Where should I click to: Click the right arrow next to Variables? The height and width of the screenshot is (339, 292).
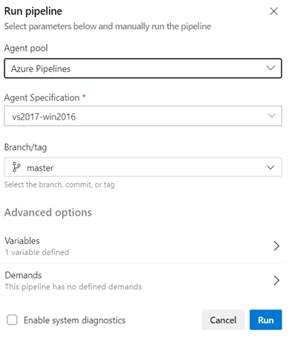click(276, 246)
